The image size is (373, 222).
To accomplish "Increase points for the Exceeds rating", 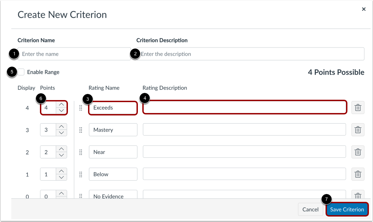I will 61,105.
